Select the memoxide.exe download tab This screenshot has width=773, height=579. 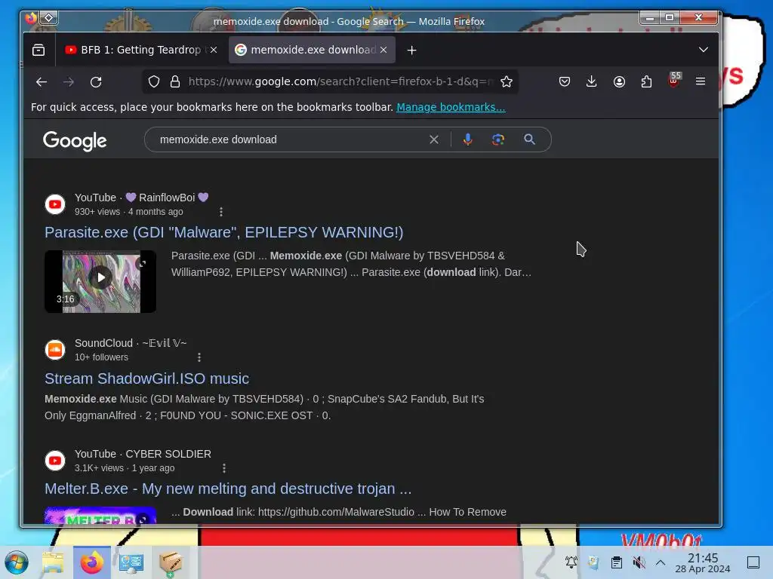(x=312, y=50)
